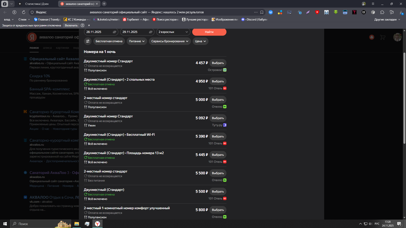The width and height of the screenshot is (406, 228).
Task: Open the 2 взрослых guests dropdown
Action: coord(173,32)
